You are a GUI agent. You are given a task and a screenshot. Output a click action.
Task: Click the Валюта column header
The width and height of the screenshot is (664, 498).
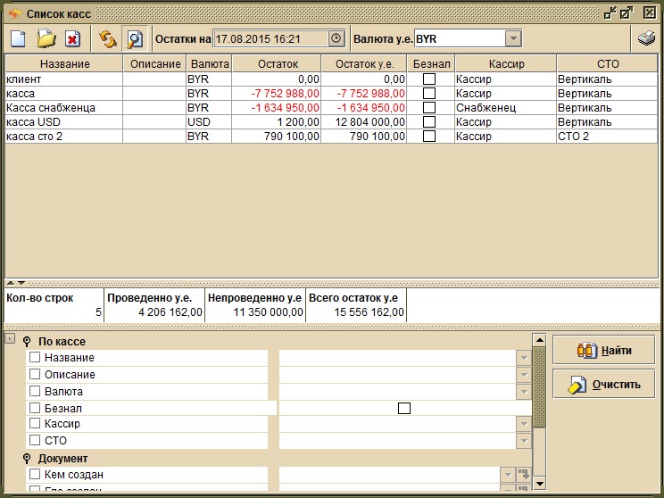point(209,64)
